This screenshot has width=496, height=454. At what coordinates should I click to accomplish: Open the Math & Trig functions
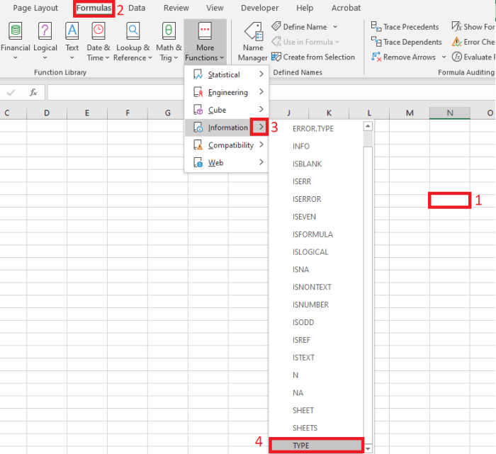click(169, 41)
